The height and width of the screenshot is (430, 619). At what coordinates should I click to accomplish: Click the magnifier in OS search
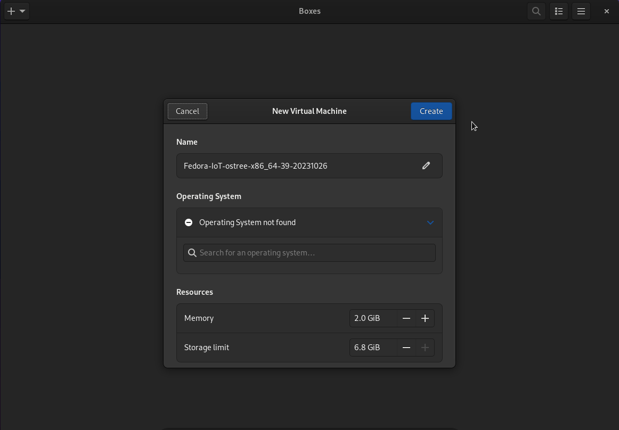pyautogui.click(x=192, y=253)
